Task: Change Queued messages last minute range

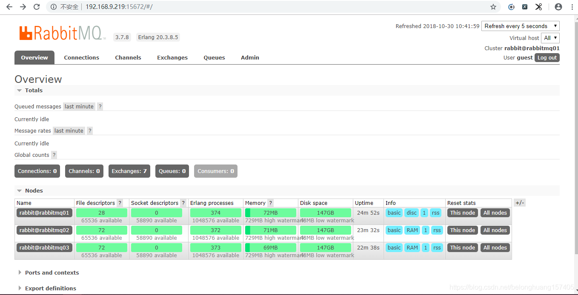Action: [79, 107]
